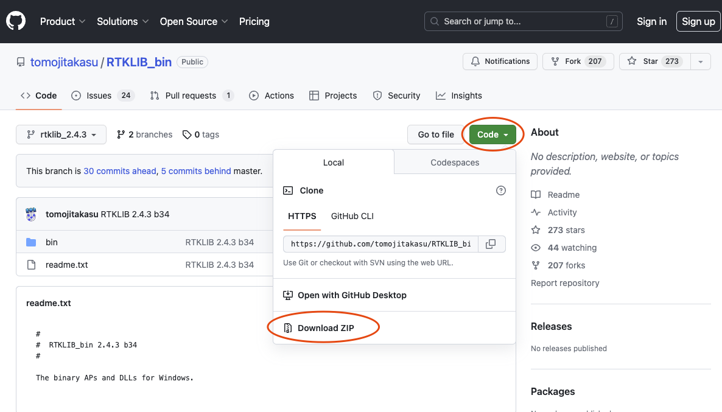The height and width of the screenshot is (412, 722).
Task: Switch to the Codespaces tab
Action: pyautogui.click(x=454, y=162)
